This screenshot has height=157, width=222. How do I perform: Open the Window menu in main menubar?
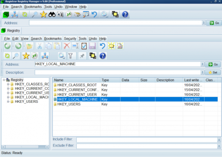pyautogui.click(x=71, y=7)
